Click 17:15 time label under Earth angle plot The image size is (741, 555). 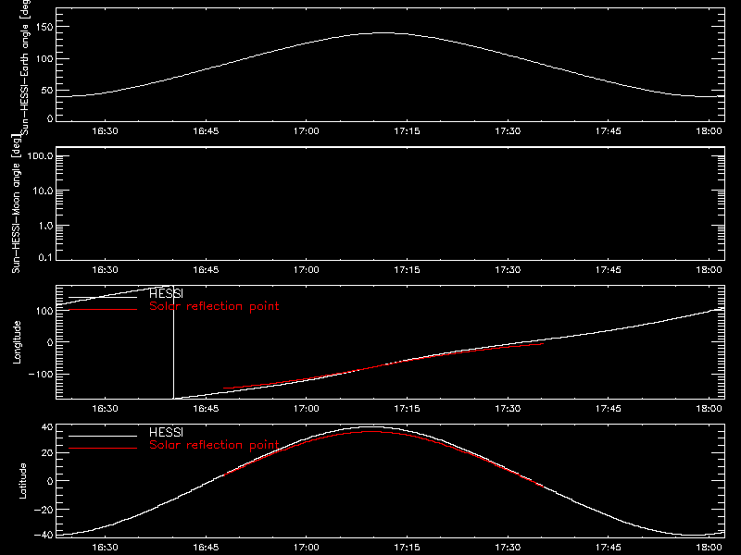(x=407, y=131)
